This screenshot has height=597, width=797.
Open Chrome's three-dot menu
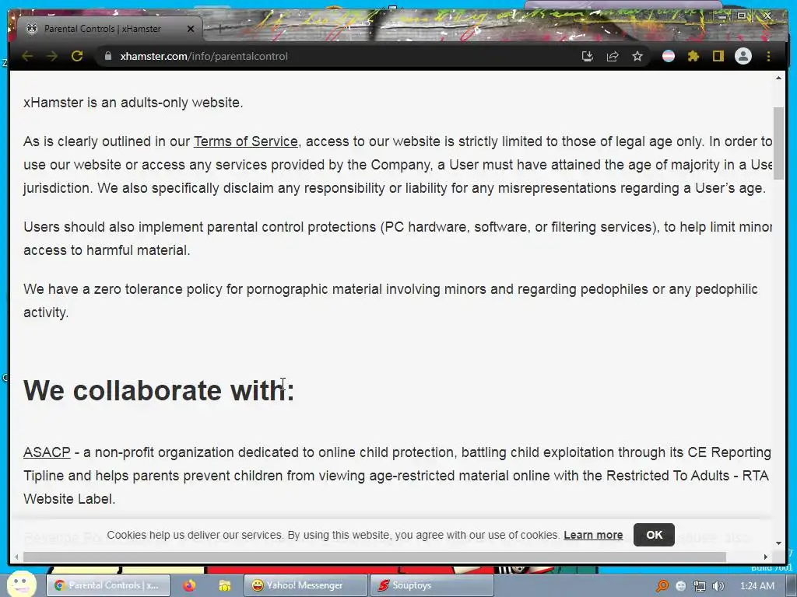[768, 56]
